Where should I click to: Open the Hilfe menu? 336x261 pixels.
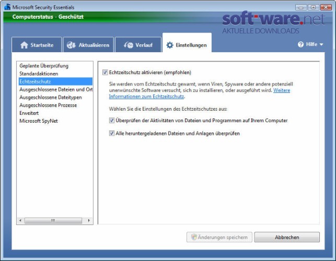pyautogui.click(x=310, y=44)
